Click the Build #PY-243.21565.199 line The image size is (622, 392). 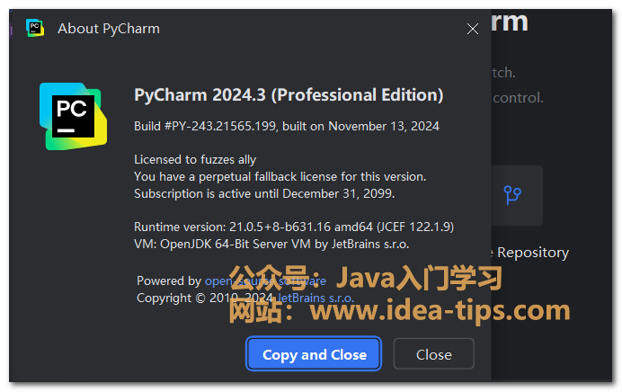(x=287, y=126)
